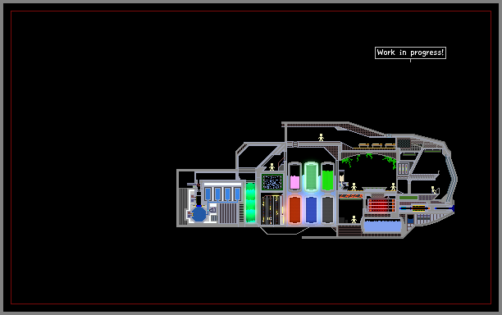Screen dimensions: 502x315
Task: Click the green hanging vines in the dome
Action: click(x=369, y=160)
